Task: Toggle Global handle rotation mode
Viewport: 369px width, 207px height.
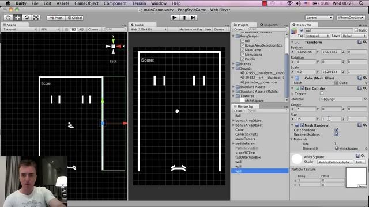Action: tap(74, 18)
